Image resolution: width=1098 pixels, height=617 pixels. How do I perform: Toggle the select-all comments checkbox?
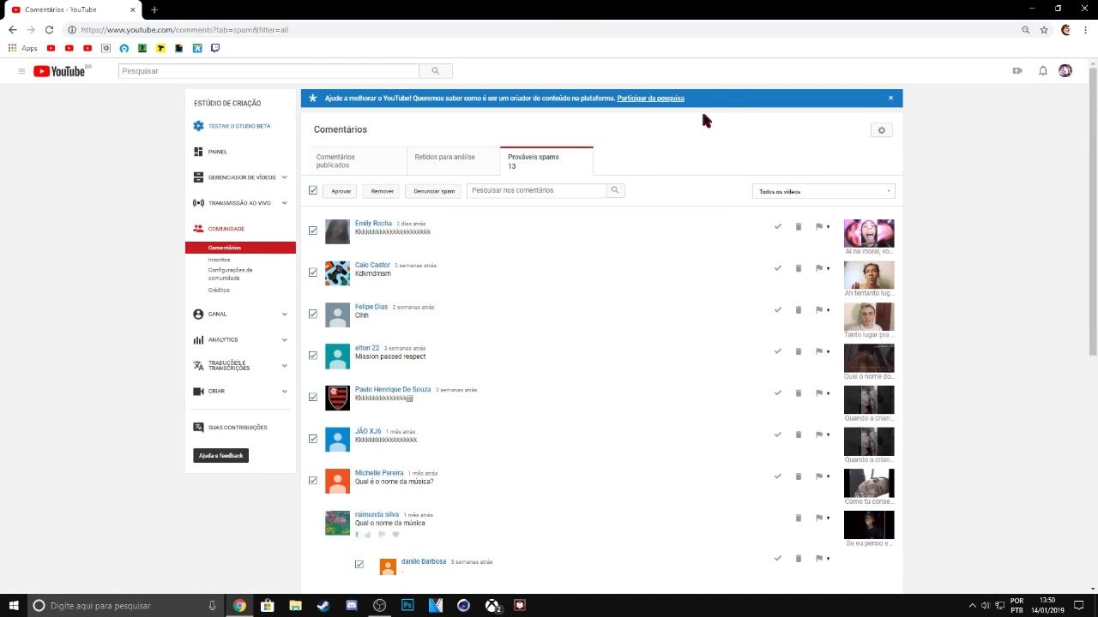[x=313, y=190]
